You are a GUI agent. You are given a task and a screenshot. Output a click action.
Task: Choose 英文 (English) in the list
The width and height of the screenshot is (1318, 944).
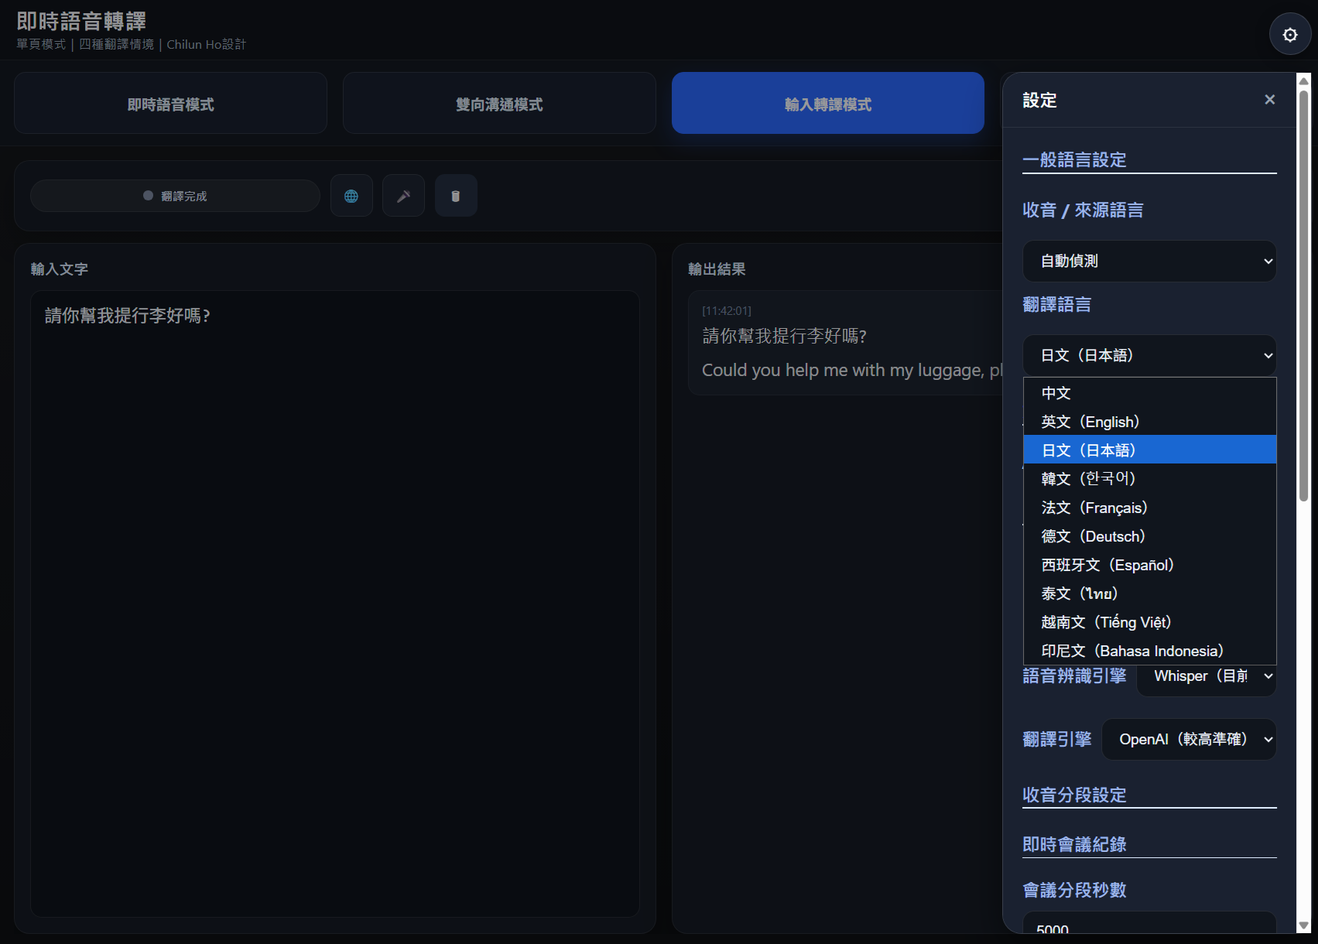pos(1149,422)
